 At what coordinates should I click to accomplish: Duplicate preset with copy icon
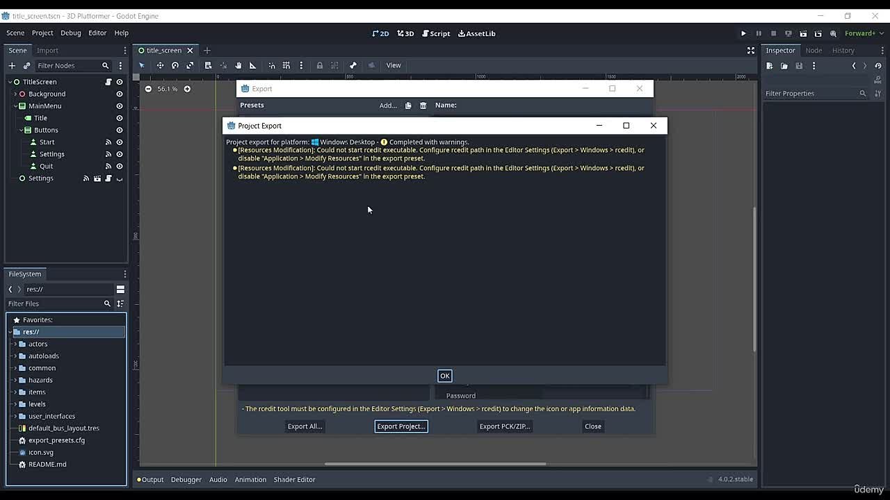tap(408, 106)
